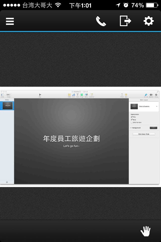Uncheck the Title checkbox
Screen dimensions: 161x242
coord(132,117)
